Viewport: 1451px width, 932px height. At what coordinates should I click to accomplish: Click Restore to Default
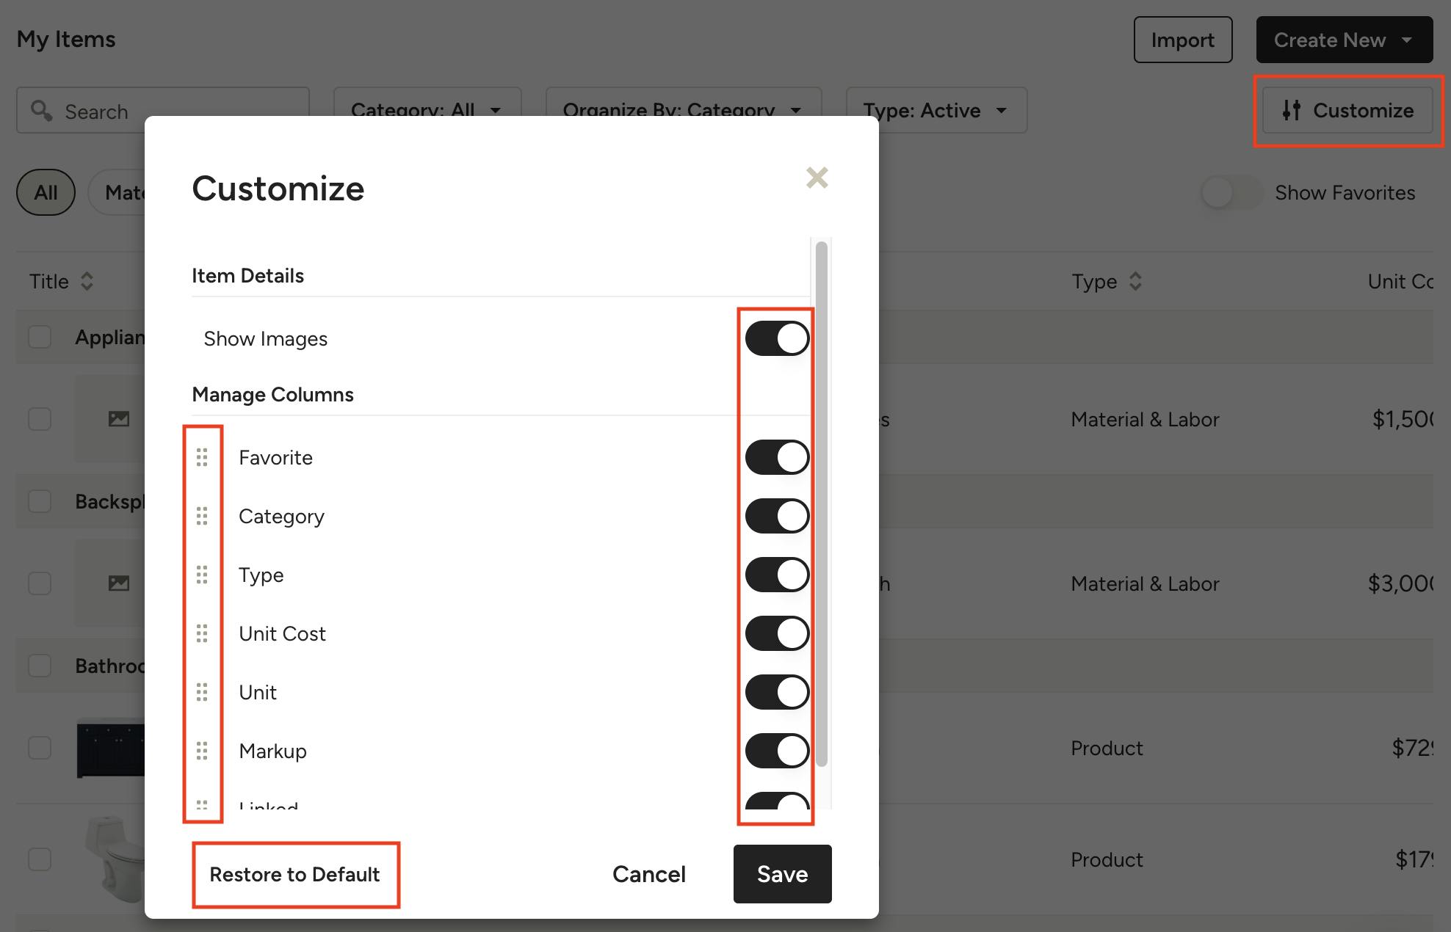coord(294,874)
